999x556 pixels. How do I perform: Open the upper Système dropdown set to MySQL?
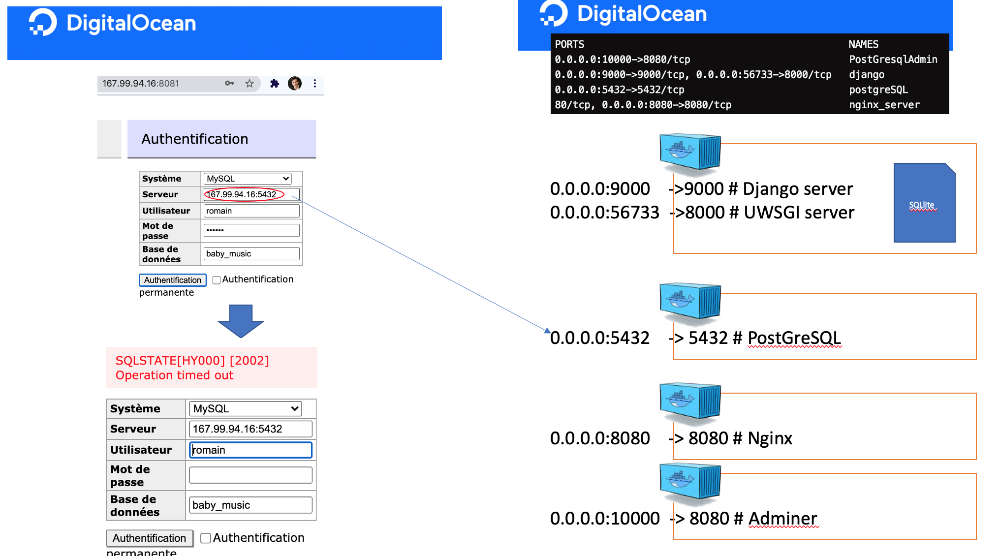[x=248, y=179]
